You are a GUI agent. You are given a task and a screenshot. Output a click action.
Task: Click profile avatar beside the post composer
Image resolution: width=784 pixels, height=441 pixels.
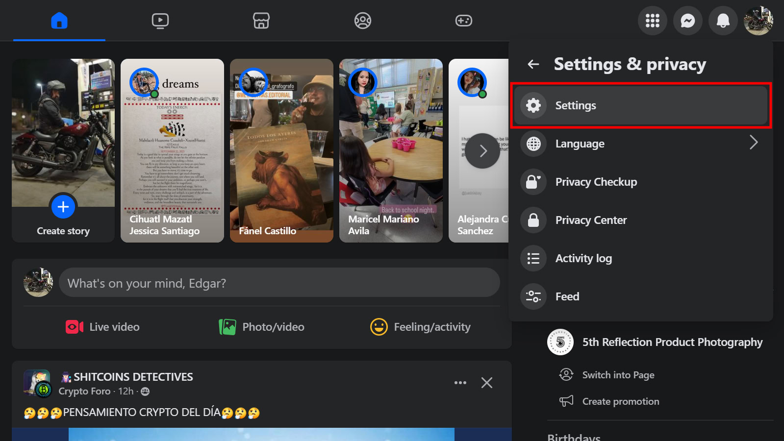point(38,282)
